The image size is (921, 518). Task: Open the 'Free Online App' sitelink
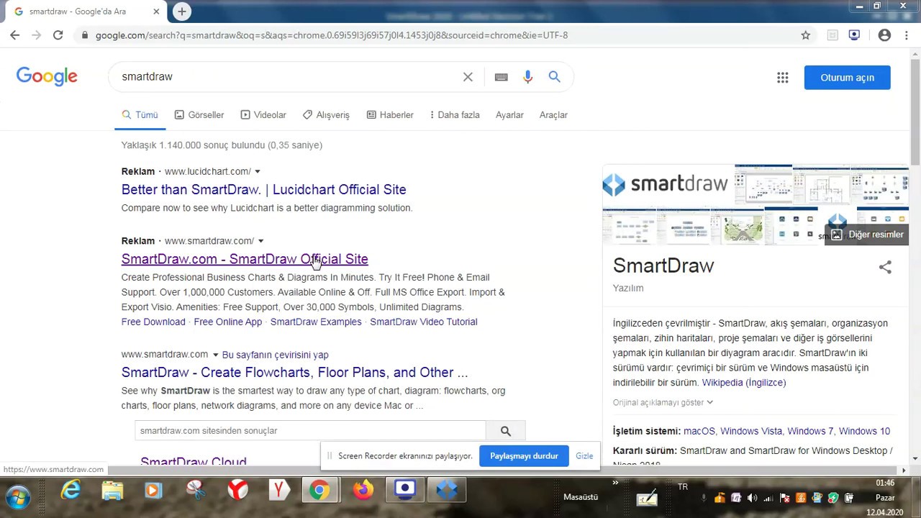click(x=227, y=322)
